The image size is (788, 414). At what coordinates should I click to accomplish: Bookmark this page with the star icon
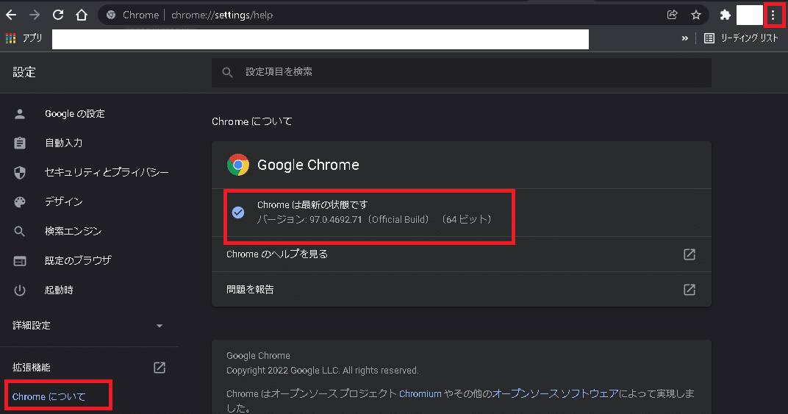(696, 15)
